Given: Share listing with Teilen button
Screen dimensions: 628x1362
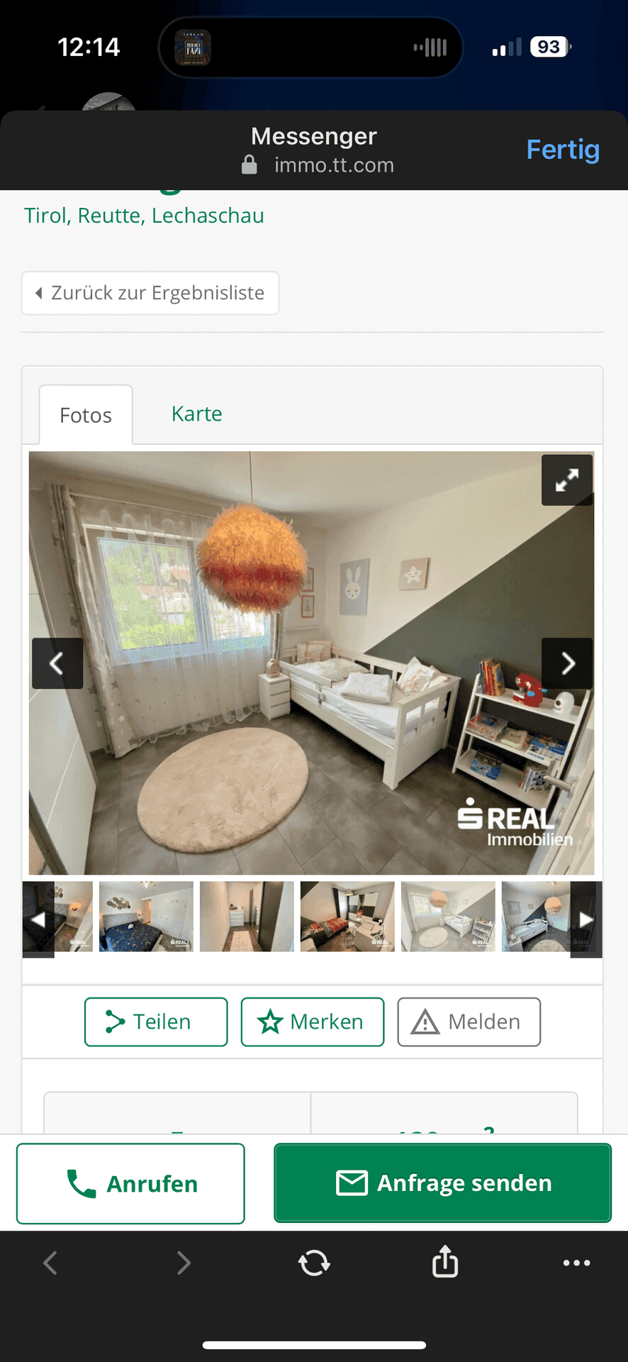Looking at the screenshot, I should [156, 1021].
